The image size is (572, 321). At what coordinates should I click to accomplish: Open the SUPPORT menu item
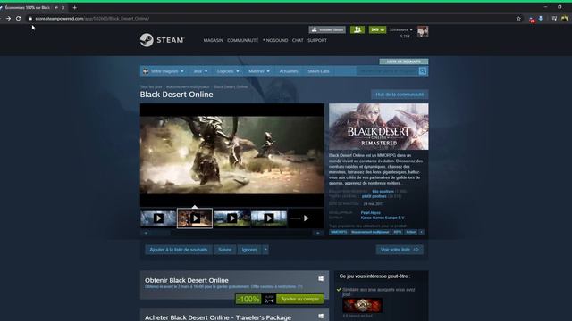pyautogui.click(x=317, y=40)
